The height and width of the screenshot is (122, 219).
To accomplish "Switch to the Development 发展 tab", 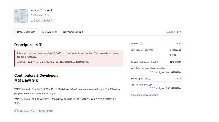I will click(x=73, y=32).
